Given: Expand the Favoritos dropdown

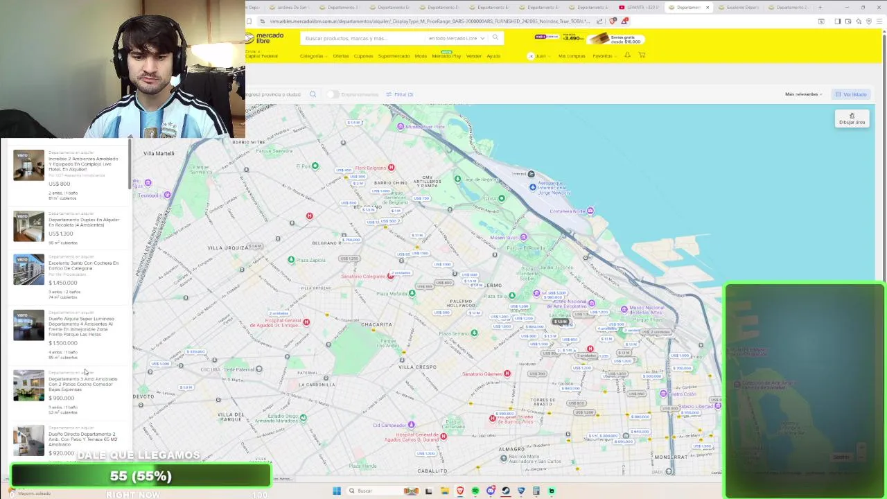Looking at the screenshot, I should tap(604, 56).
